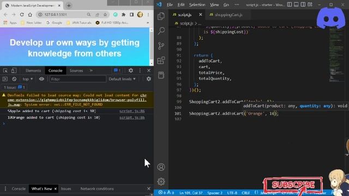Toggle the VS Code primary sidebar
This screenshot has height=196, width=349.
(x=290, y=4)
